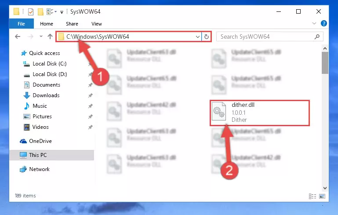Open Videos in the sidebar
This screenshot has height=215, width=338.
tap(40, 127)
